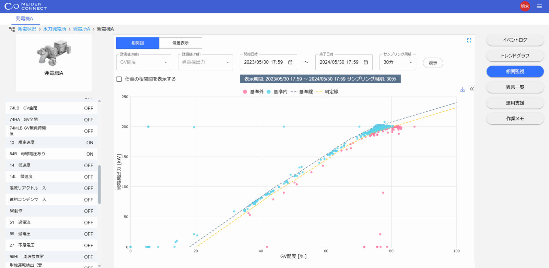
Task: Open the hamburger menu
Action: (539, 6)
